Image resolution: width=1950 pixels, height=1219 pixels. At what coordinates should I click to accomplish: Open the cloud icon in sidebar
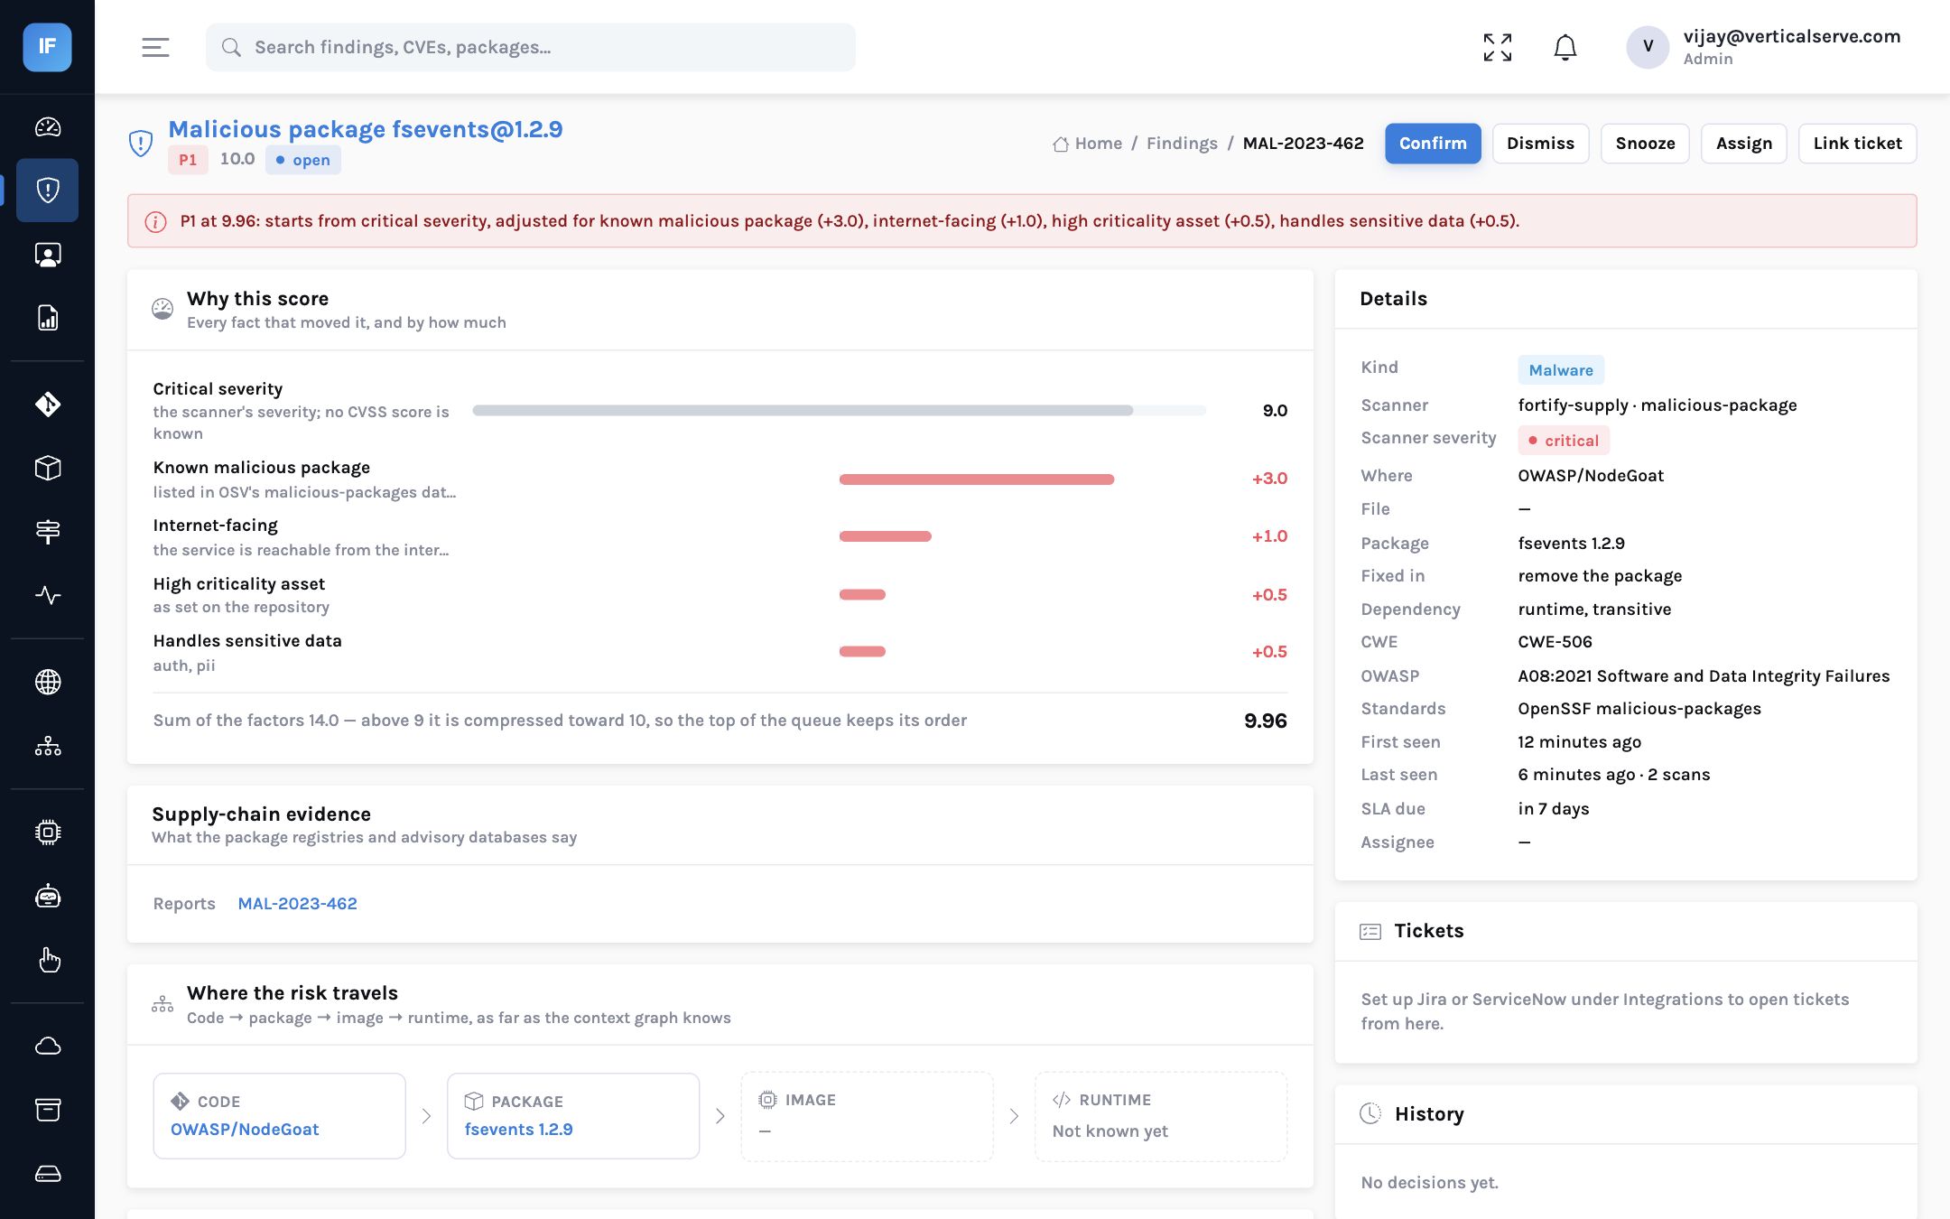pos(48,1046)
